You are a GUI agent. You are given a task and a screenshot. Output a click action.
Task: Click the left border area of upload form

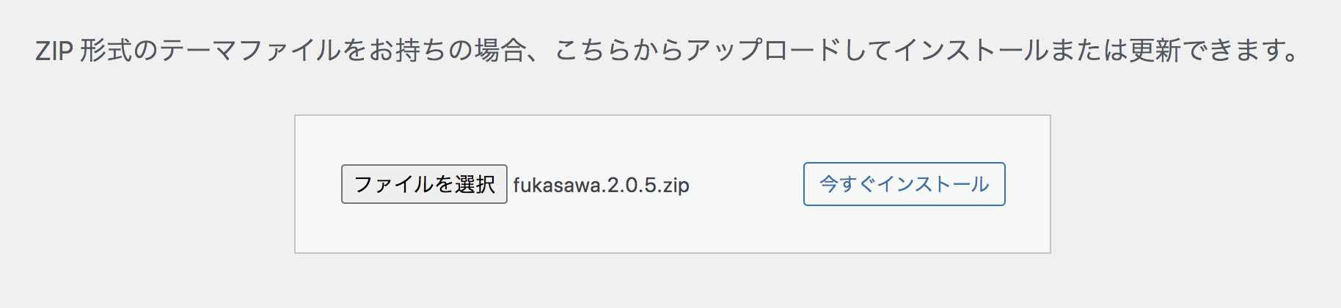point(296,184)
